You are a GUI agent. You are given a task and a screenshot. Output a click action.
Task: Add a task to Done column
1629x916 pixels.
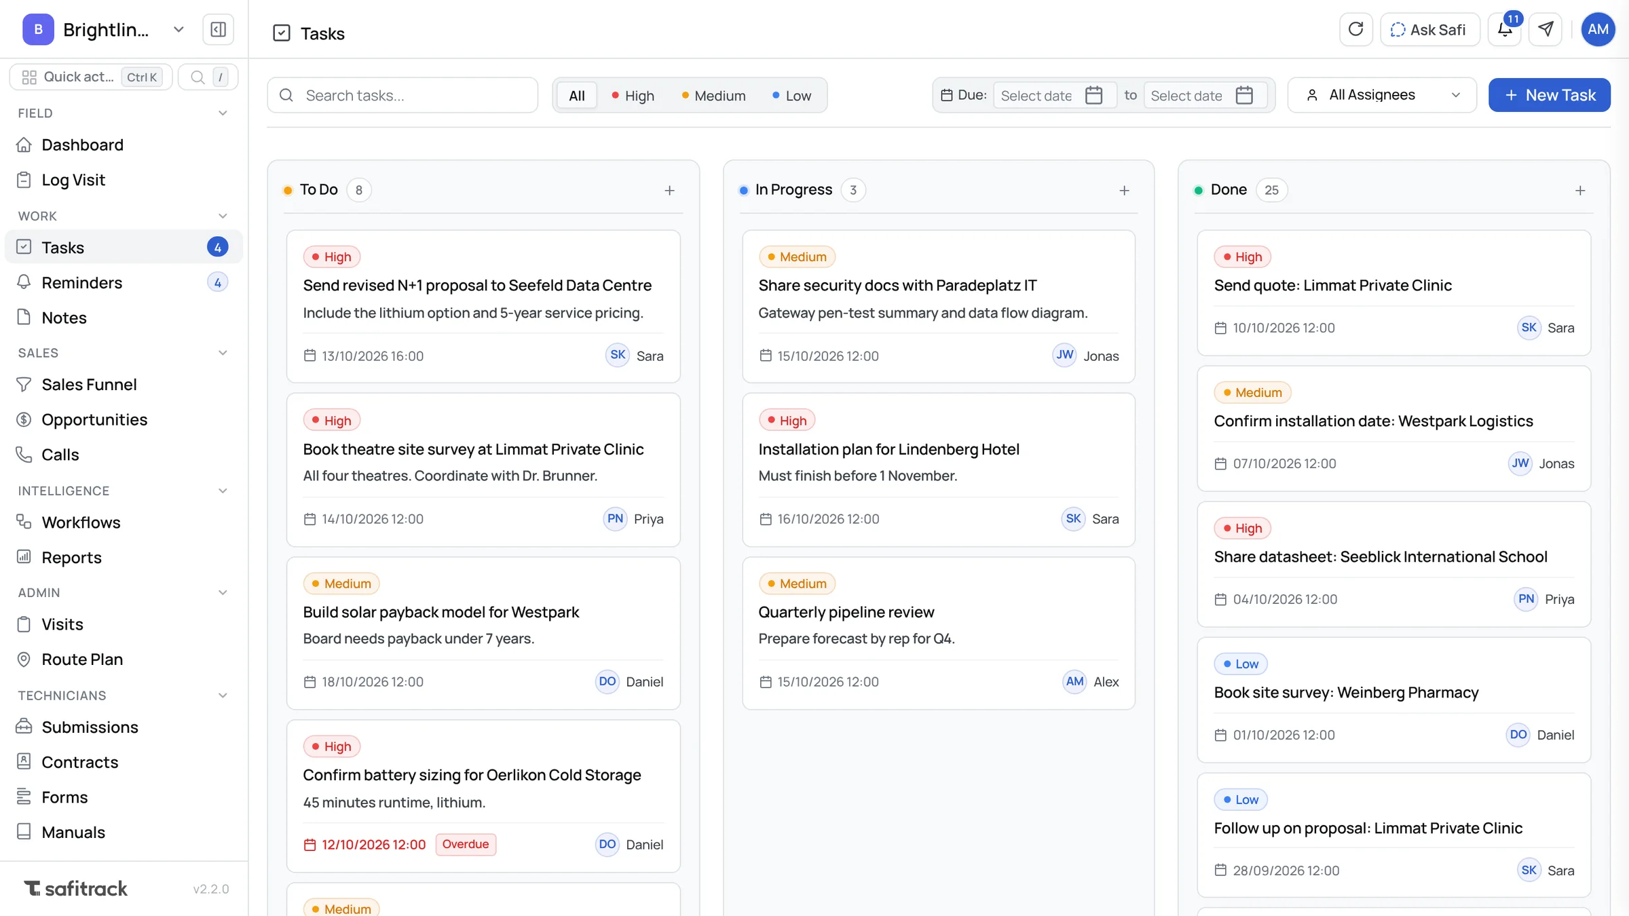(1580, 191)
